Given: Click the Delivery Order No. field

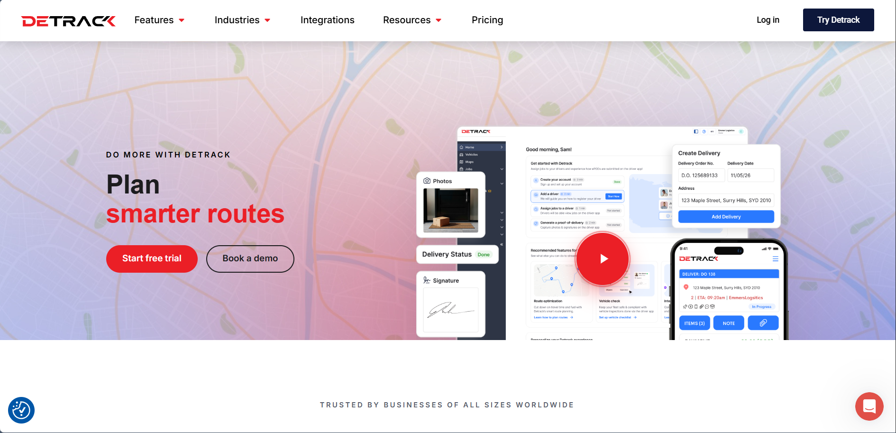Looking at the screenshot, I should click(701, 175).
